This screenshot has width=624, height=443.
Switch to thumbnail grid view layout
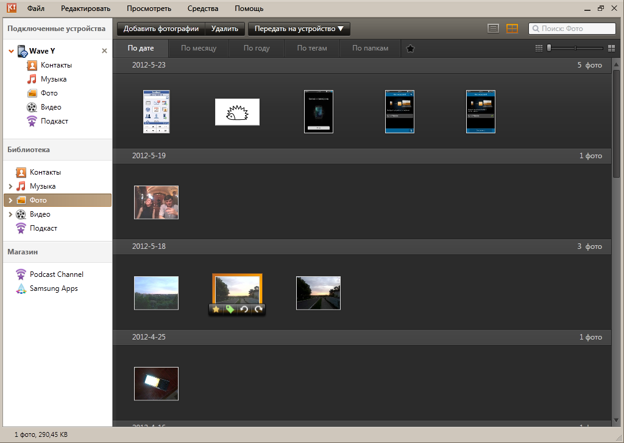512,29
